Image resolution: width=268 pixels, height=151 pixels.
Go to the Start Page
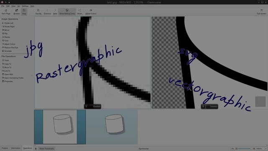click(x=6, y=12)
